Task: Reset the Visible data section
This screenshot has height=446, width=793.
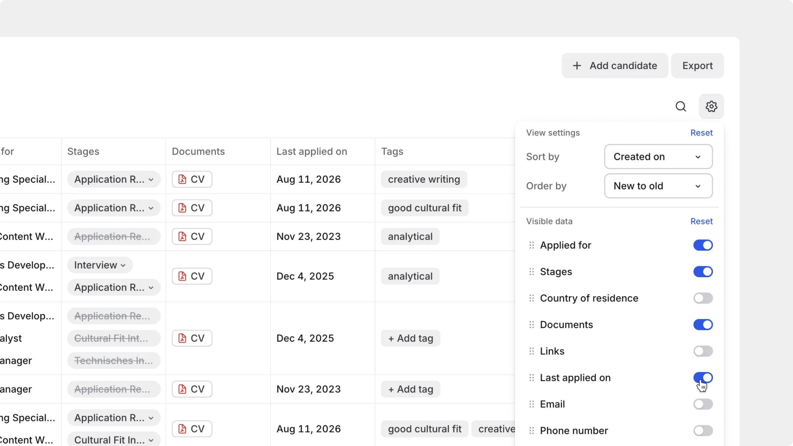Action: (701, 221)
